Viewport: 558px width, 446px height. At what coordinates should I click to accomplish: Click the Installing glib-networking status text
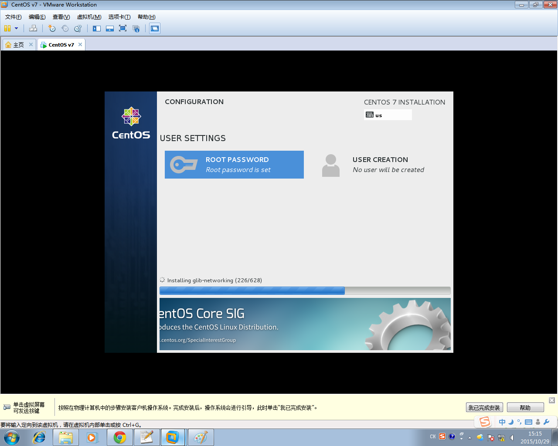pyautogui.click(x=214, y=280)
